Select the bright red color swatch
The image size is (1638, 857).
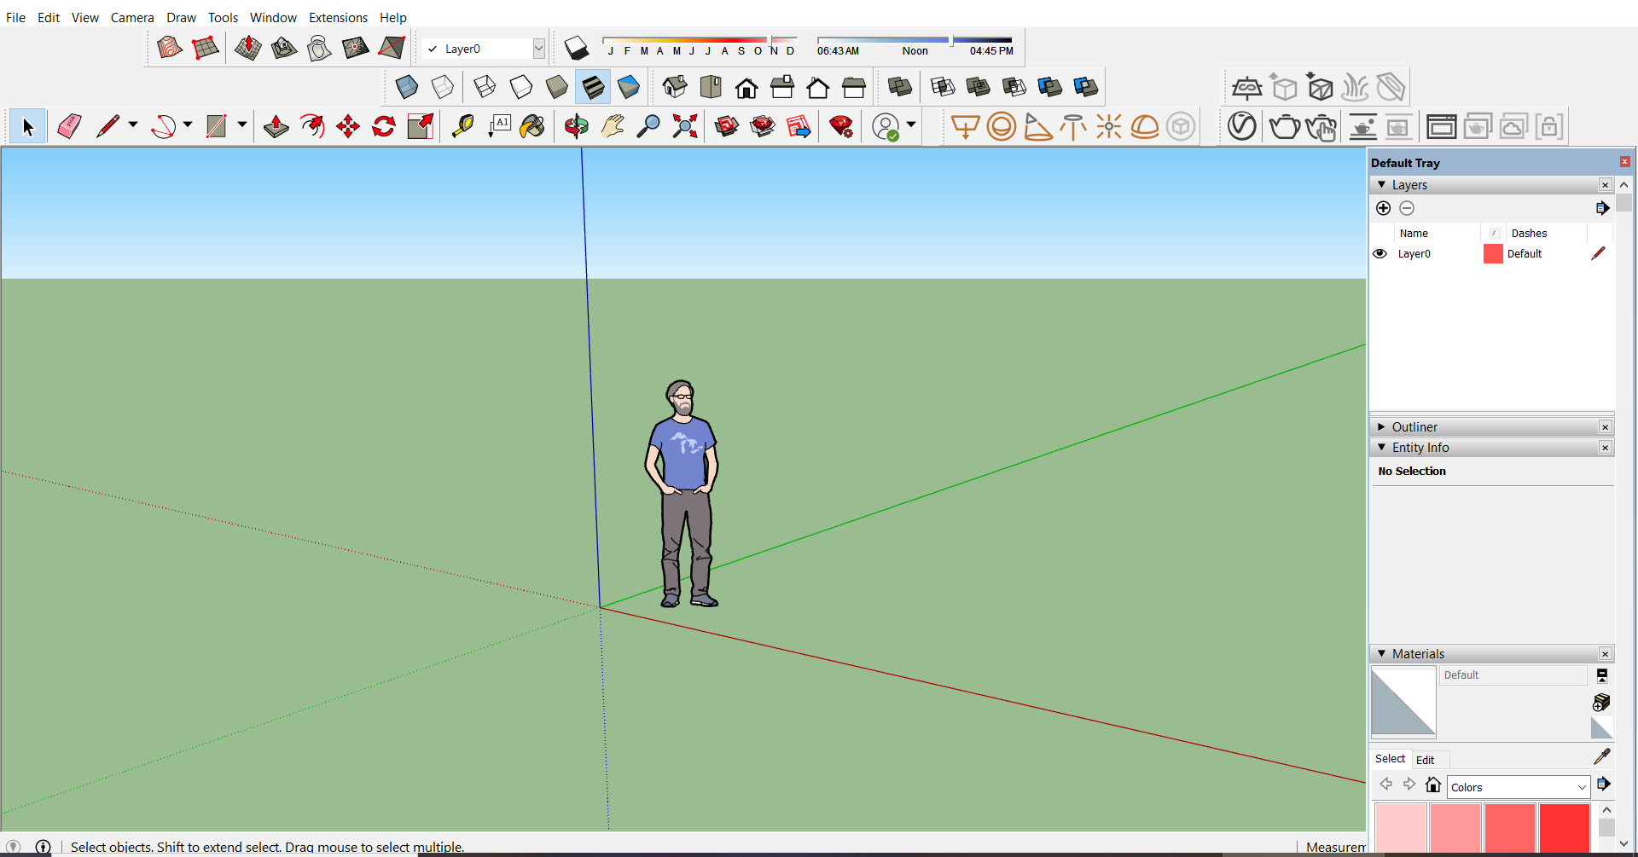1564,826
